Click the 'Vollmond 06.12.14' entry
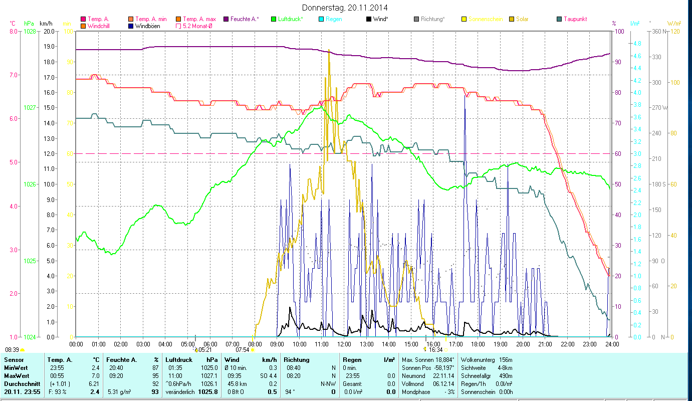692x401 pixels. pyautogui.click(x=428, y=384)
